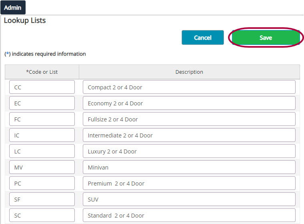Edit the Fullsize 2 or 4 Door description
Screen dimensions: 304x224
189,119
